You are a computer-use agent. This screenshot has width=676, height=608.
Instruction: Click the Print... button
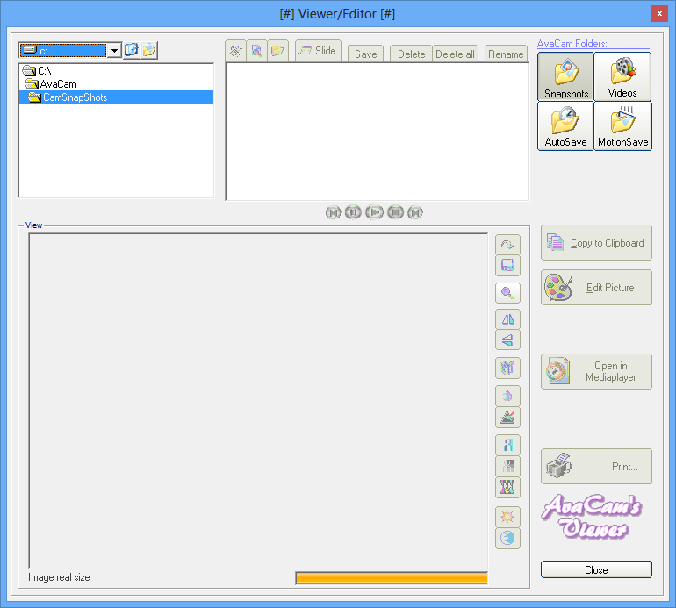click(596, 466)
